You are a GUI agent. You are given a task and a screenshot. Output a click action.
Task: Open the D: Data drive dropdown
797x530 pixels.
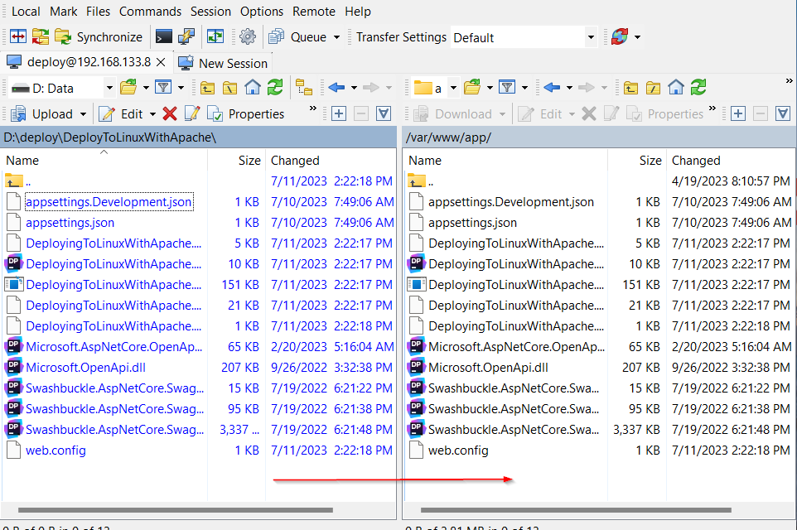(109, 88)
